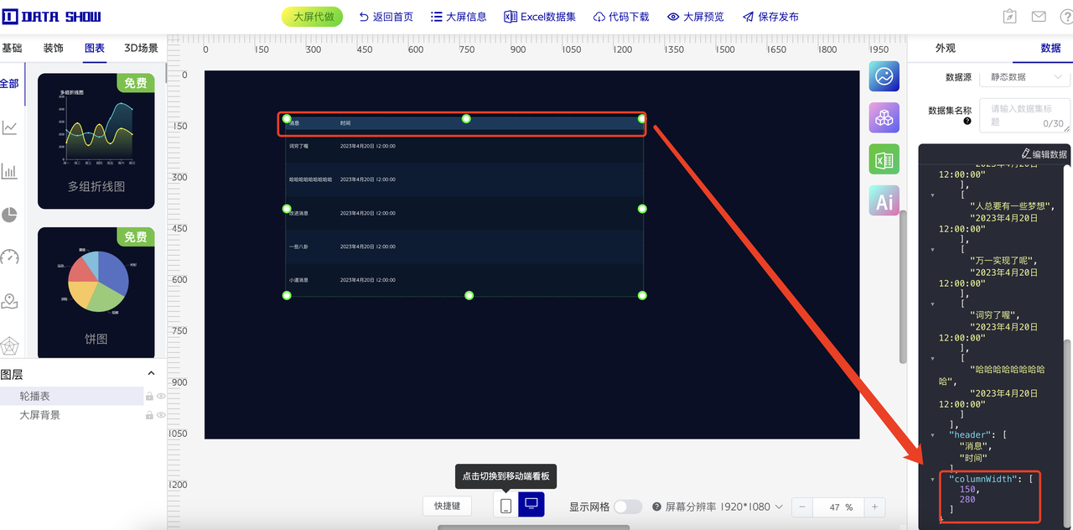Open the gauge chart category icon

pos(9,257)
